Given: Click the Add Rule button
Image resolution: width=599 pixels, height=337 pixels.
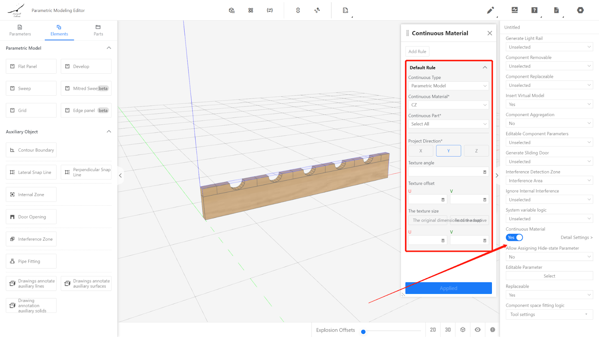Looking at the screenshot, I should (417, 52).
